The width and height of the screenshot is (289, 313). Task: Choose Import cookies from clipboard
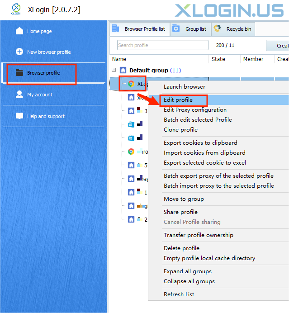point(204,153)
